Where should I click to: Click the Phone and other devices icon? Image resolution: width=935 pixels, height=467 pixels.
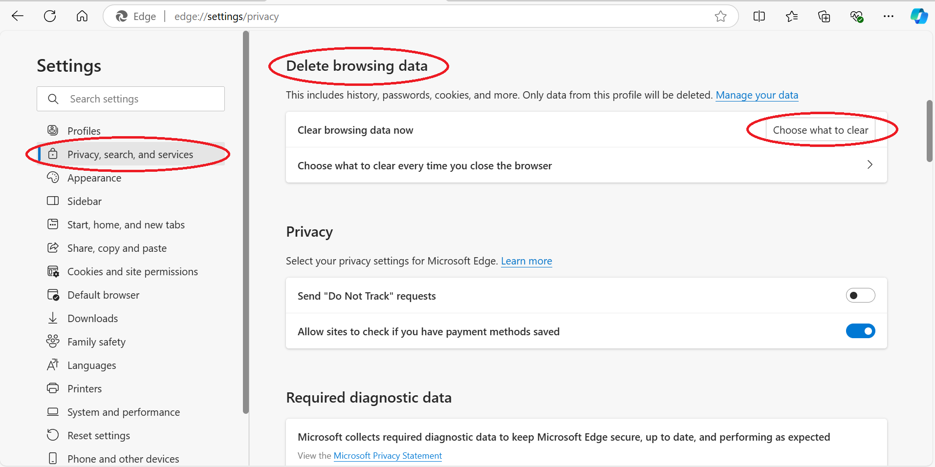tap(53, 458)
